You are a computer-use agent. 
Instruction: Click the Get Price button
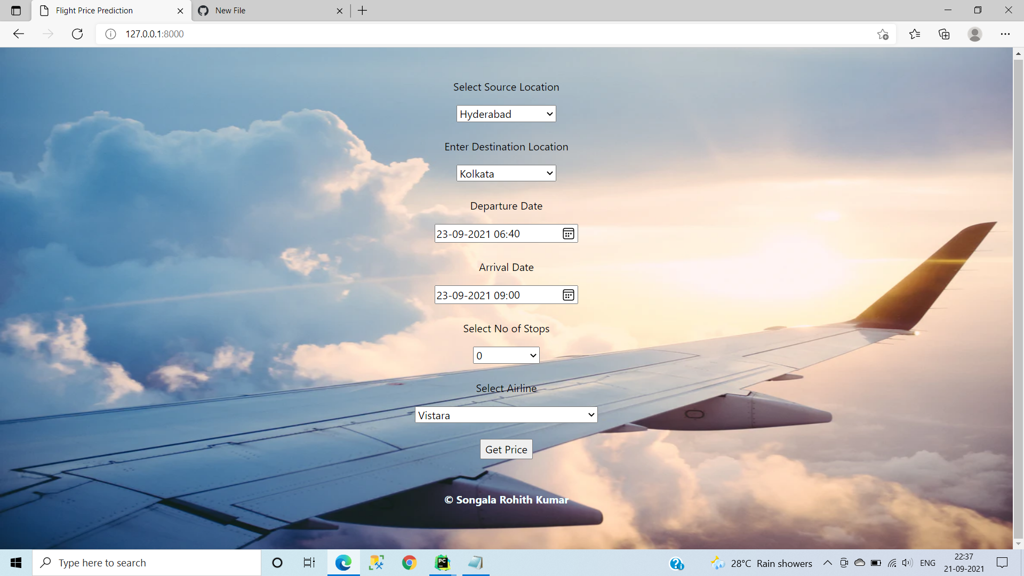point(506,449)
